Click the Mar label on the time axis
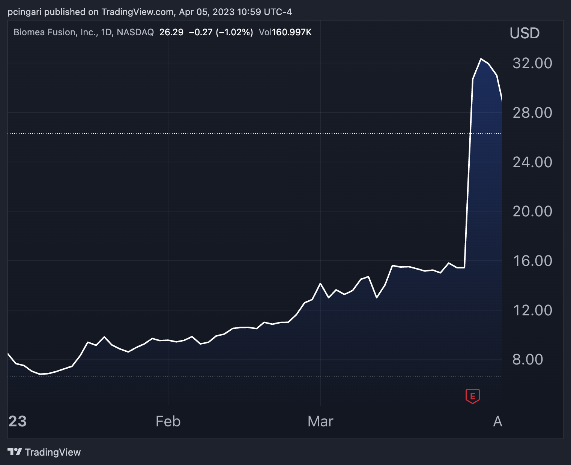The image size is (571, 465). click(x=320, y=421)
